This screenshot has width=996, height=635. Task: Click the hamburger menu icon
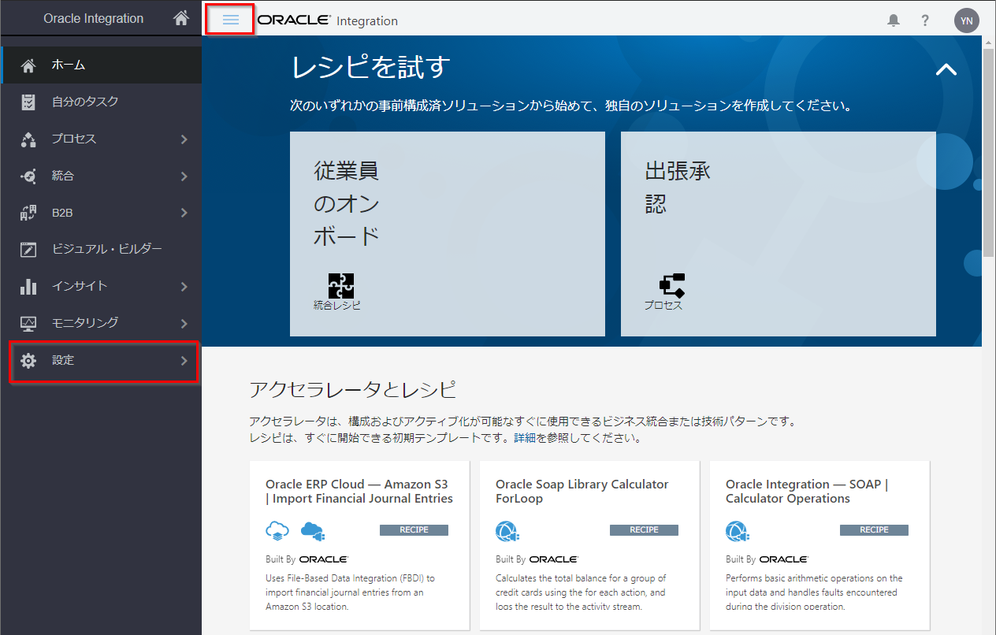click(230, 20)
